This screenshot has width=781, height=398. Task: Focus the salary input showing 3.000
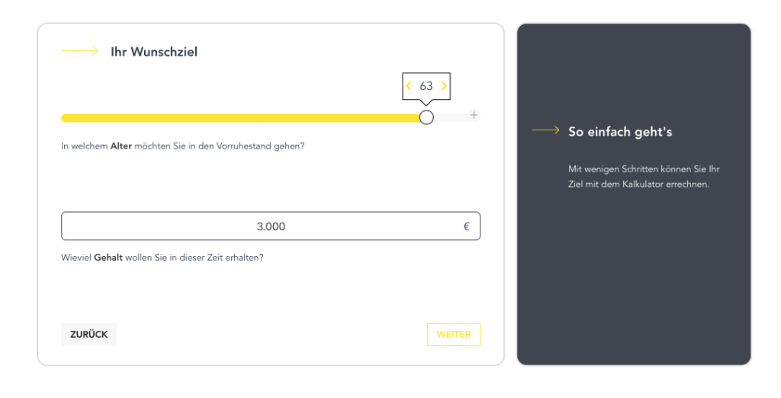click(x=271, y=226)
